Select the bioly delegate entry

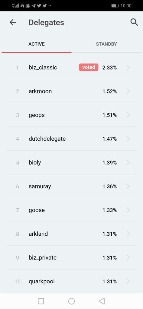click(71, 163)
